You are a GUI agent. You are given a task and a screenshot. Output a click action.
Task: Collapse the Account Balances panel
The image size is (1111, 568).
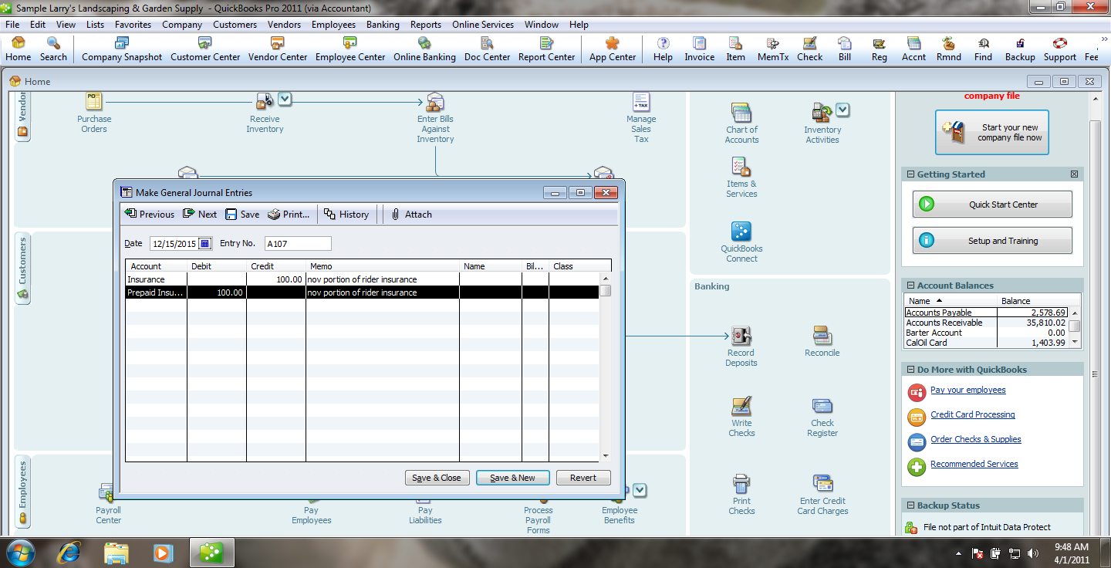click(911, 286)
